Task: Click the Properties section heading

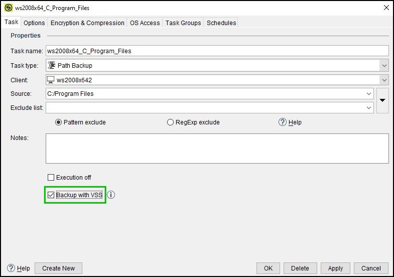Action: [x=26, y=36]
